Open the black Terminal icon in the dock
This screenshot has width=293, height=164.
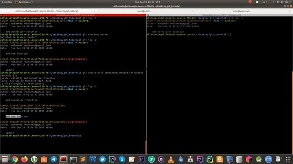coord(73,159)
